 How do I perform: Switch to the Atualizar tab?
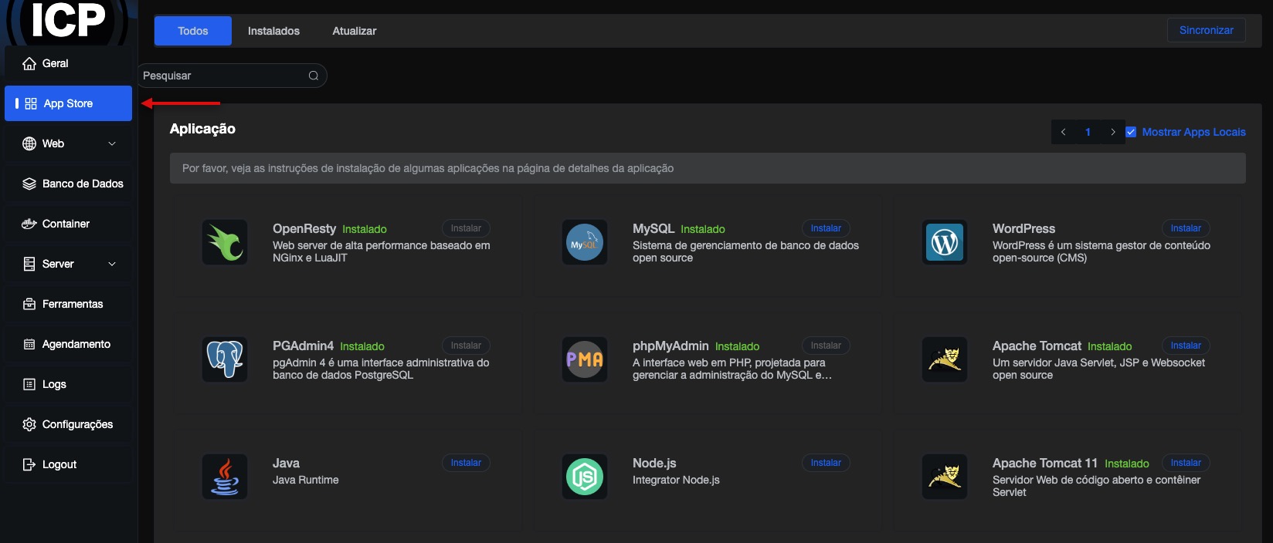pos(355,31)
